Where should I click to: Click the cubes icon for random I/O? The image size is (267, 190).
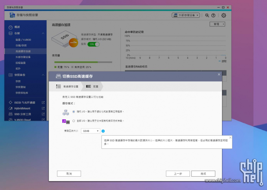[66, 112]
